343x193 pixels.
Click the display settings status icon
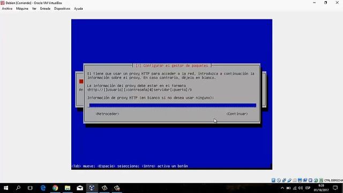click(300, 180)
